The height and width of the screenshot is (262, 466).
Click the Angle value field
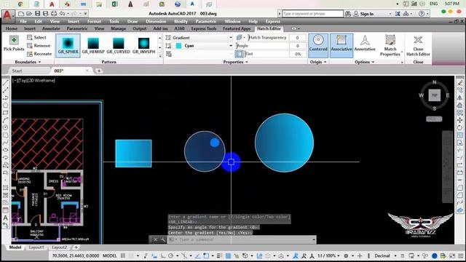pyautogui.click(x=297, y=46)
